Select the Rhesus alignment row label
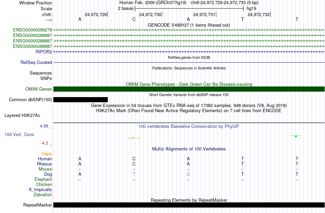The image size is (325, 213). (44, 164)
